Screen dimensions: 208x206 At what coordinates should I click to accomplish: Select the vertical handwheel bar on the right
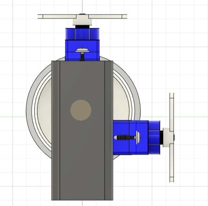pyautogui.click(x=172, y=137)
